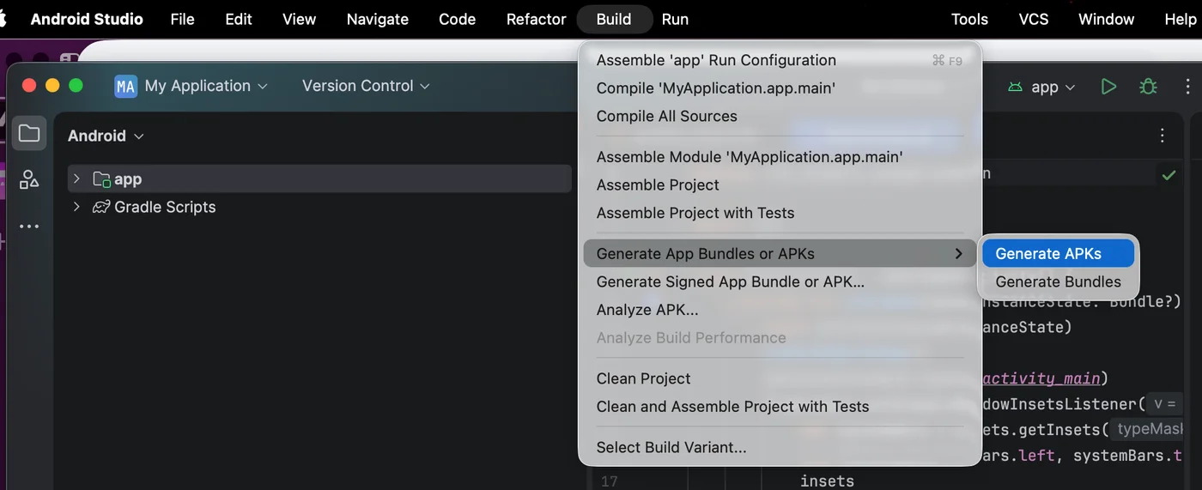
Task: Choose Compile 'MyApplication.app.main'
Action: click(780, 88)
